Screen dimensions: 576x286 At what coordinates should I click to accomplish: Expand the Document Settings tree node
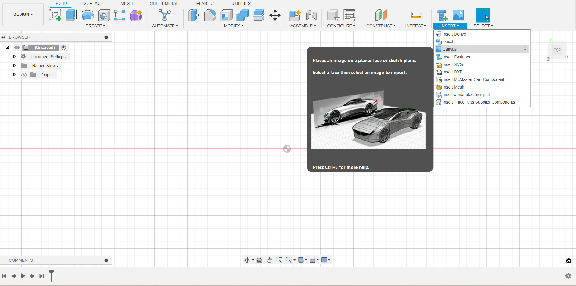pos(14,57)
